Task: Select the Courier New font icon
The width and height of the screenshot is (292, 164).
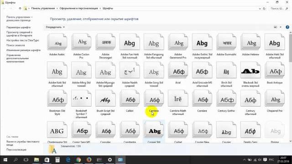Action: [x=202, y=129]
